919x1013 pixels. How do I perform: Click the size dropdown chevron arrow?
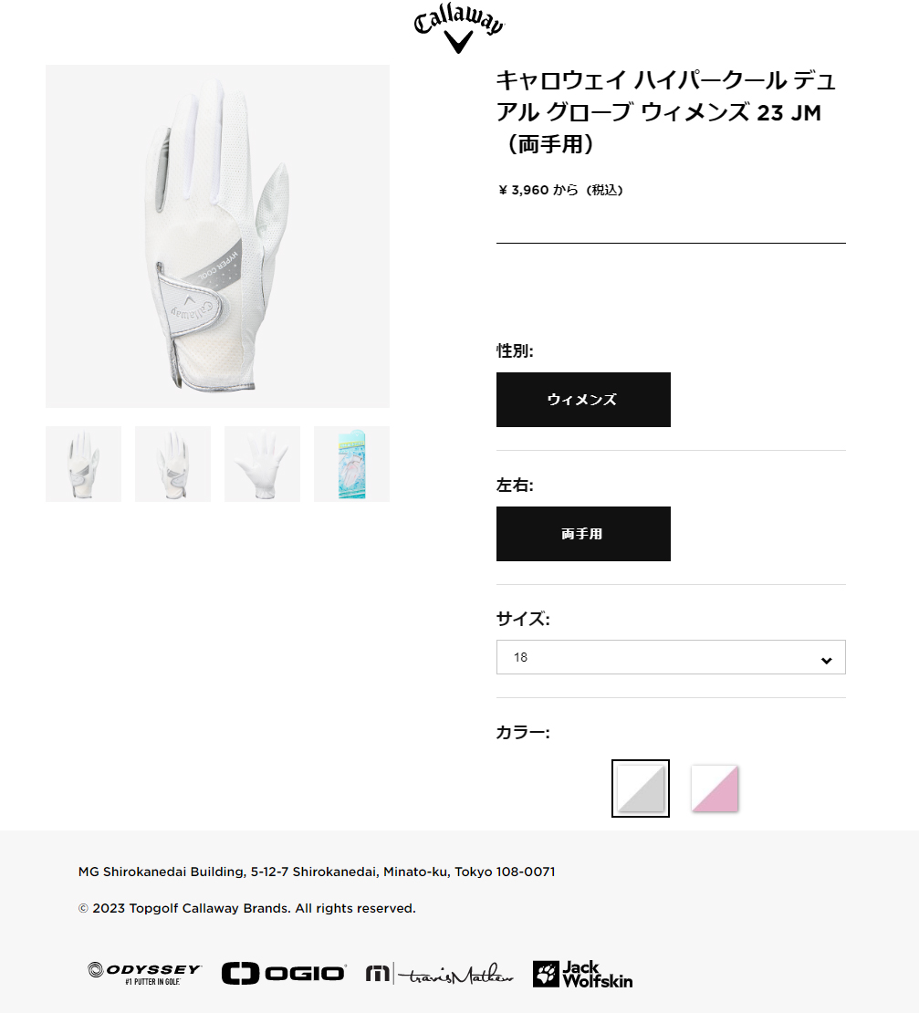tap(826, 660)
